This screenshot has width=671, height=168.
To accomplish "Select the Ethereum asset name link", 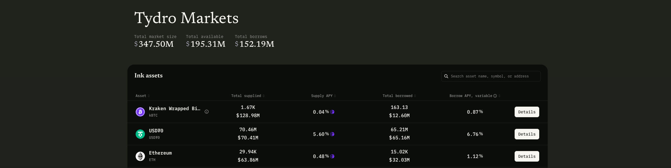I will (x=160, y=153).
